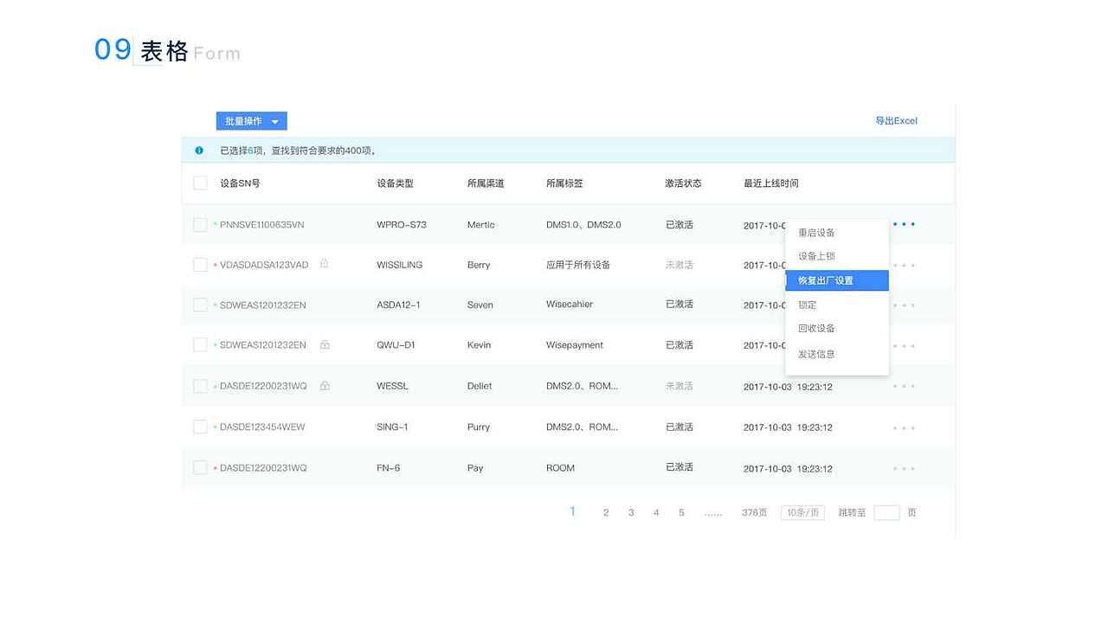Viewport: 1108px width, 623px height.
Task: Open the more-actions dots for PNNSVE1100635VN
Action: (904, 224)
